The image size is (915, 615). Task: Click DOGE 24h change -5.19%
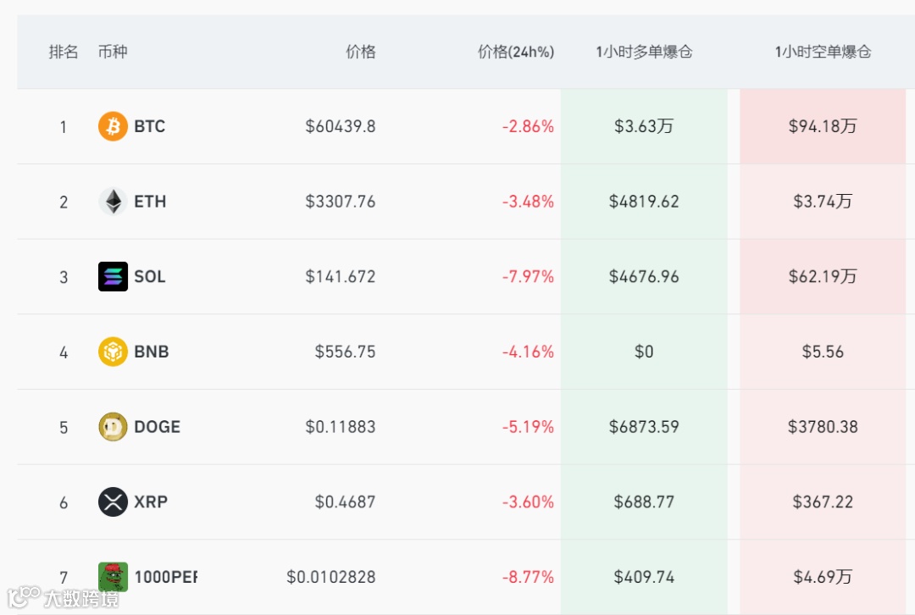(x=528, y=427)
